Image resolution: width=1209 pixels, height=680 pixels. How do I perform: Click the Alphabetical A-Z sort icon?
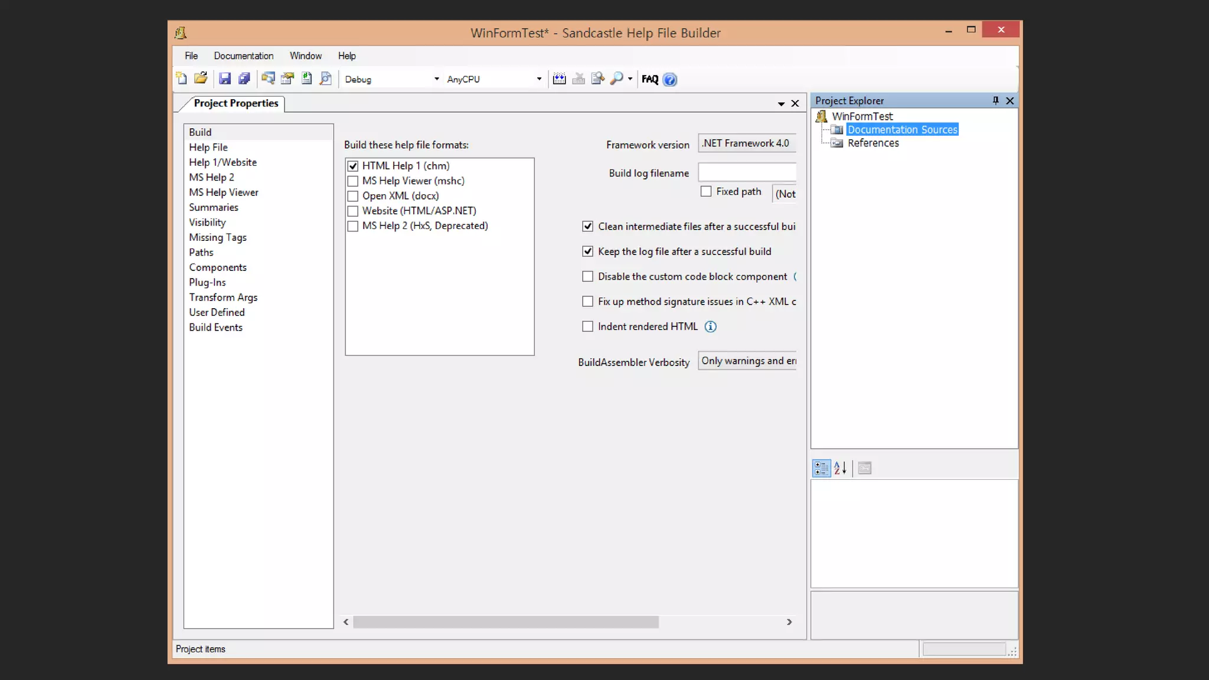[x=840, y=468]
